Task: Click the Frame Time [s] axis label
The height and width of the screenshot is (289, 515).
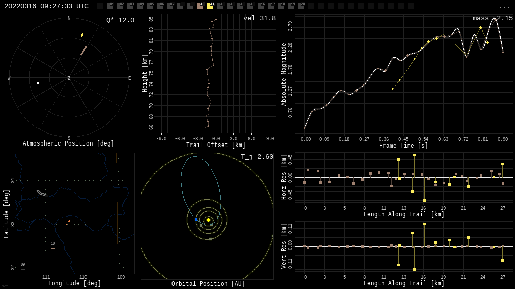Action: (404, 146)
